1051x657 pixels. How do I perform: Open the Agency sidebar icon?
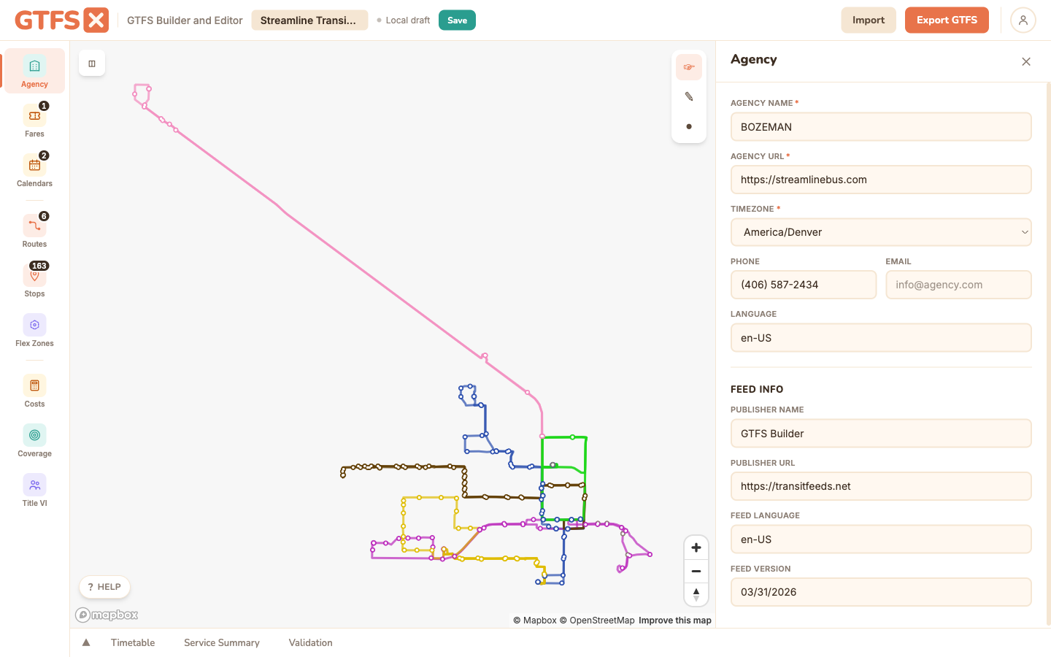(x=34, y=71)
